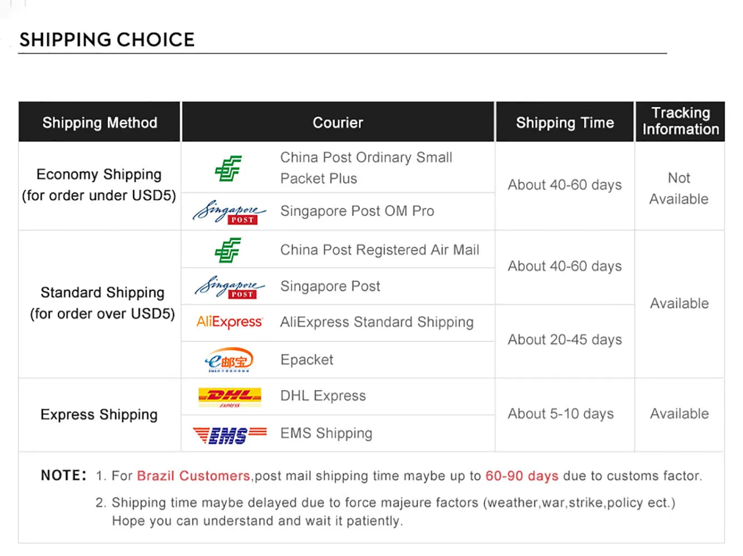Click the Epacket courier logo
Viewport: 743px width, 556px height.
[229, 360]
